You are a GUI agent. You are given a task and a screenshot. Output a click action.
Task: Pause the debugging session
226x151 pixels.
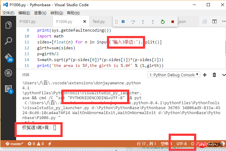click(x=123, y=22)
